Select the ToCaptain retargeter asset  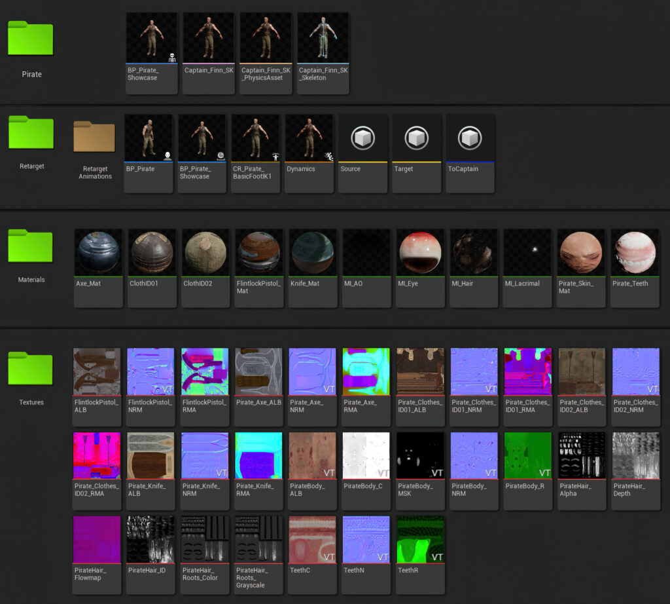coord(470,138)
